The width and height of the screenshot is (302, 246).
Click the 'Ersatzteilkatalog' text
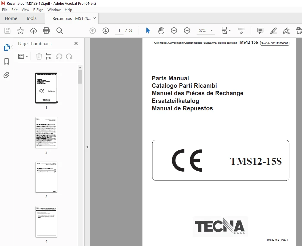coord(175,101)
